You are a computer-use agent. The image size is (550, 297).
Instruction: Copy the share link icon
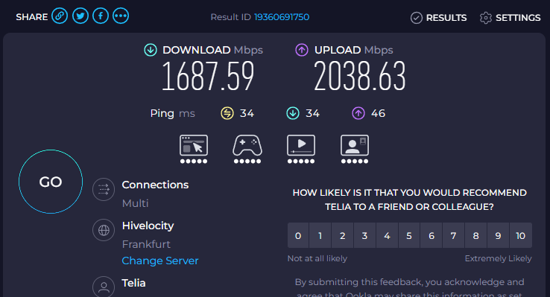click(60, 16)
